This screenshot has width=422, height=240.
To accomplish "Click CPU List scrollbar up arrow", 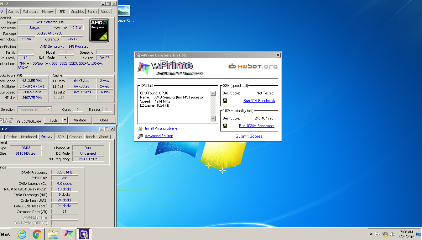I will pyautogui.click(x=213, y=93).
